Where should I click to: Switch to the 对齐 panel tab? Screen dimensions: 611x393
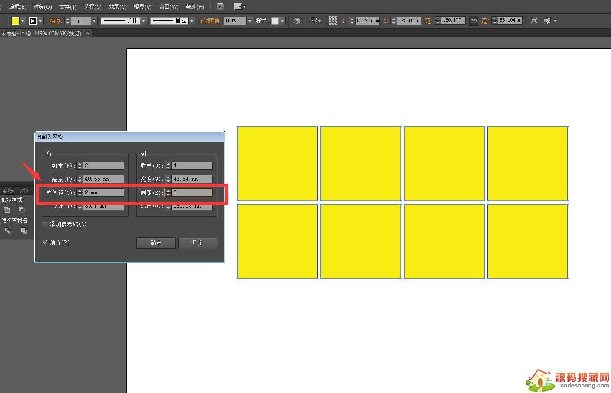[25, 191]
